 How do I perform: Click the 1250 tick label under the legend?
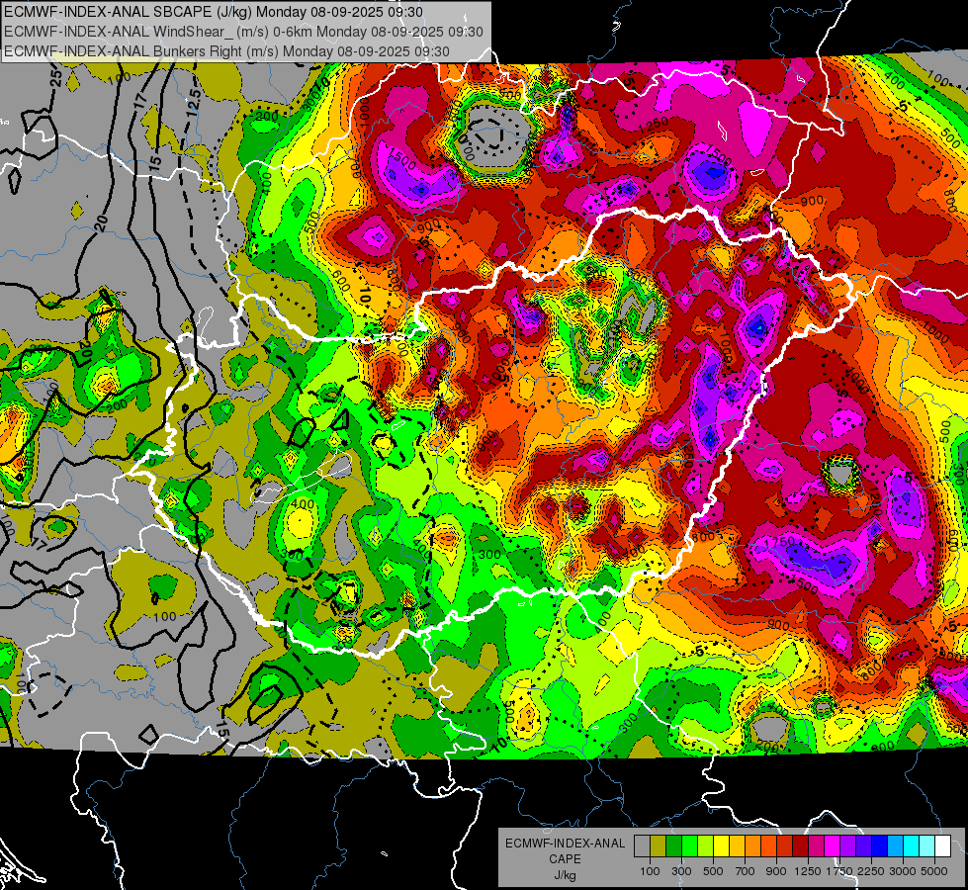[x=808, y=871]
